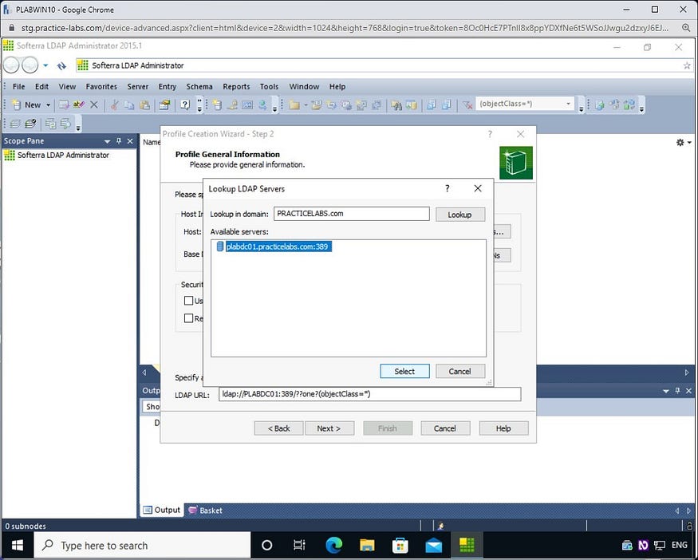698x560 pixels.
Task: Click the Windows Start button
Action: tap(18, 546)
